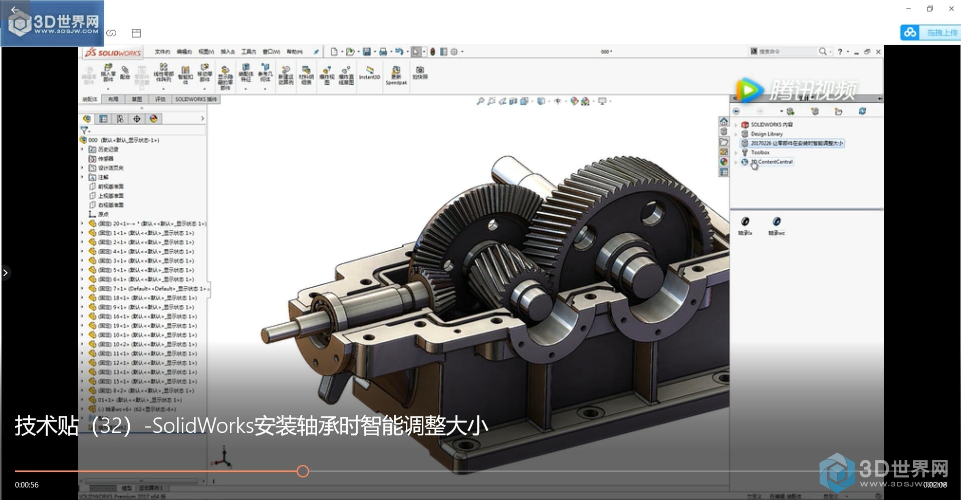961x500 pixels.
Task: Open the 视图 (View) menu
Action: pos(206,52)
